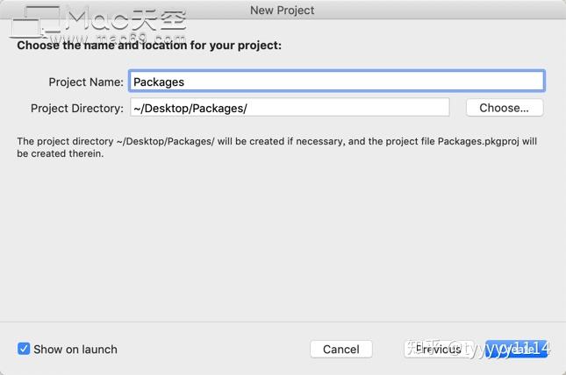The image size is (566, 375).
Task: Focus the Project Name text field
Action: 336,81
